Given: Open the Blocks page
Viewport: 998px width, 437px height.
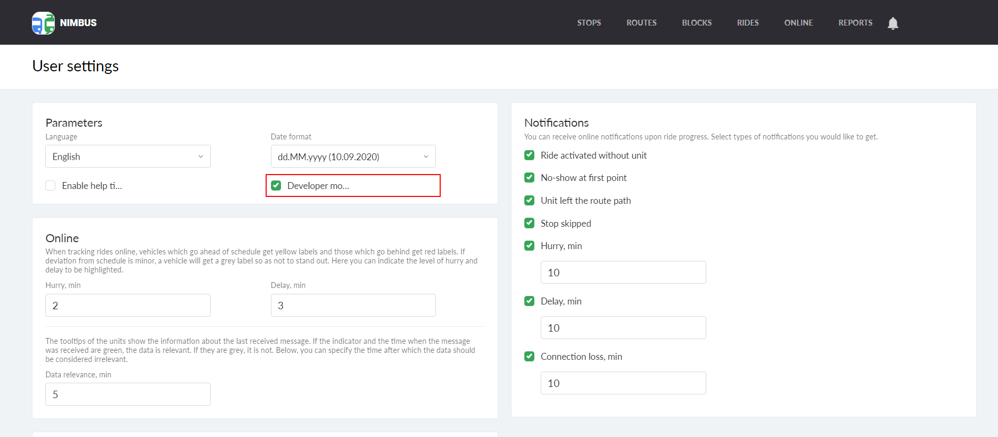Looking at the screenshot, I should tap(696, 23).
